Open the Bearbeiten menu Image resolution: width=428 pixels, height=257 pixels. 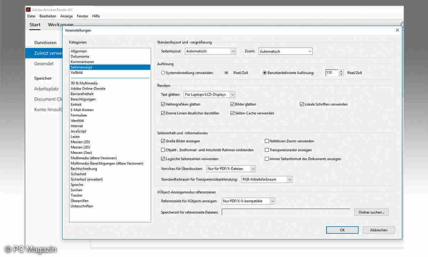tap(48, 16)
